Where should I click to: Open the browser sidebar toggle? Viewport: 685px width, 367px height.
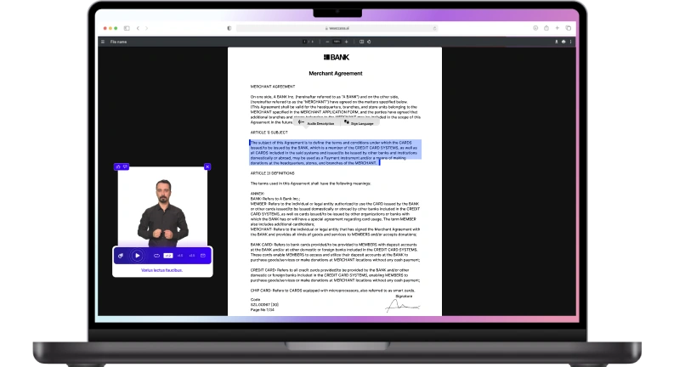click(x=127, y=28)
